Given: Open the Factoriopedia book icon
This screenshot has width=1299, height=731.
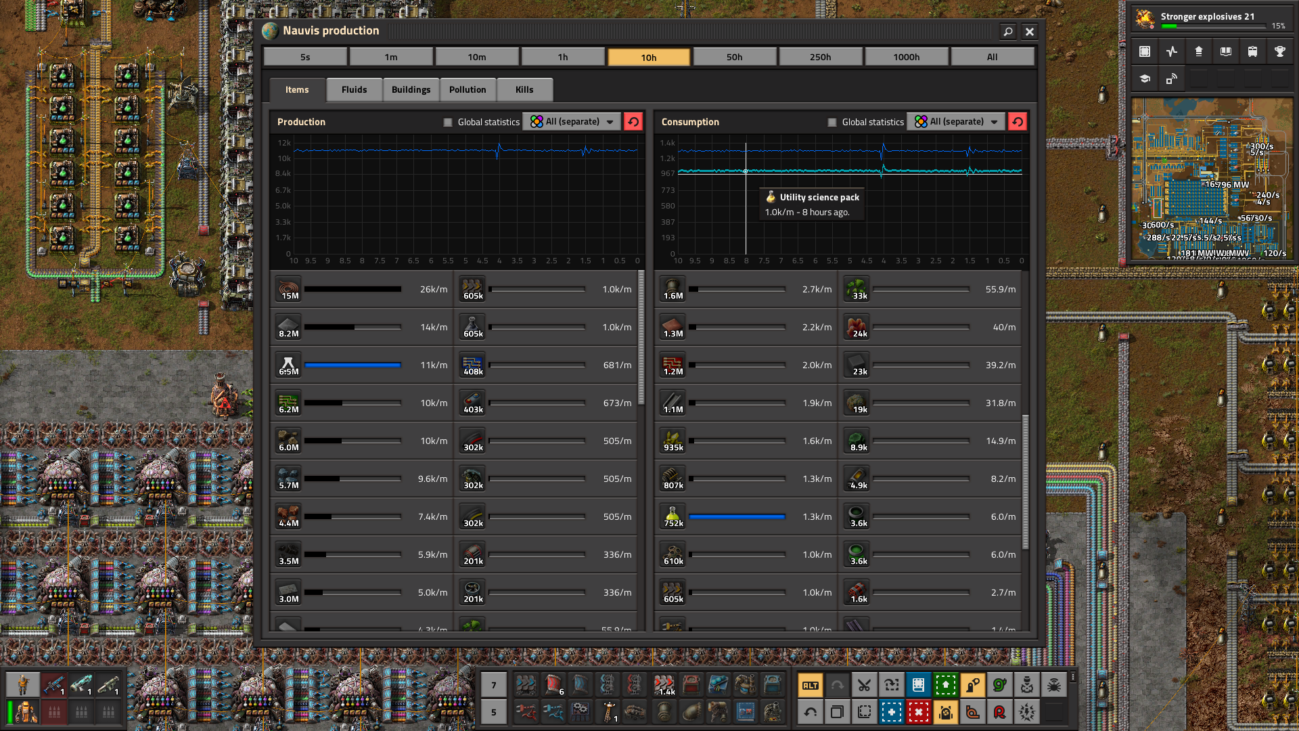Looking at the screenshot, I should point(1225,51).
